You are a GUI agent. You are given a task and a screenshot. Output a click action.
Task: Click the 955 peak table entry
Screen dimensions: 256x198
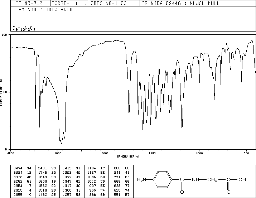tap(97, 190)
